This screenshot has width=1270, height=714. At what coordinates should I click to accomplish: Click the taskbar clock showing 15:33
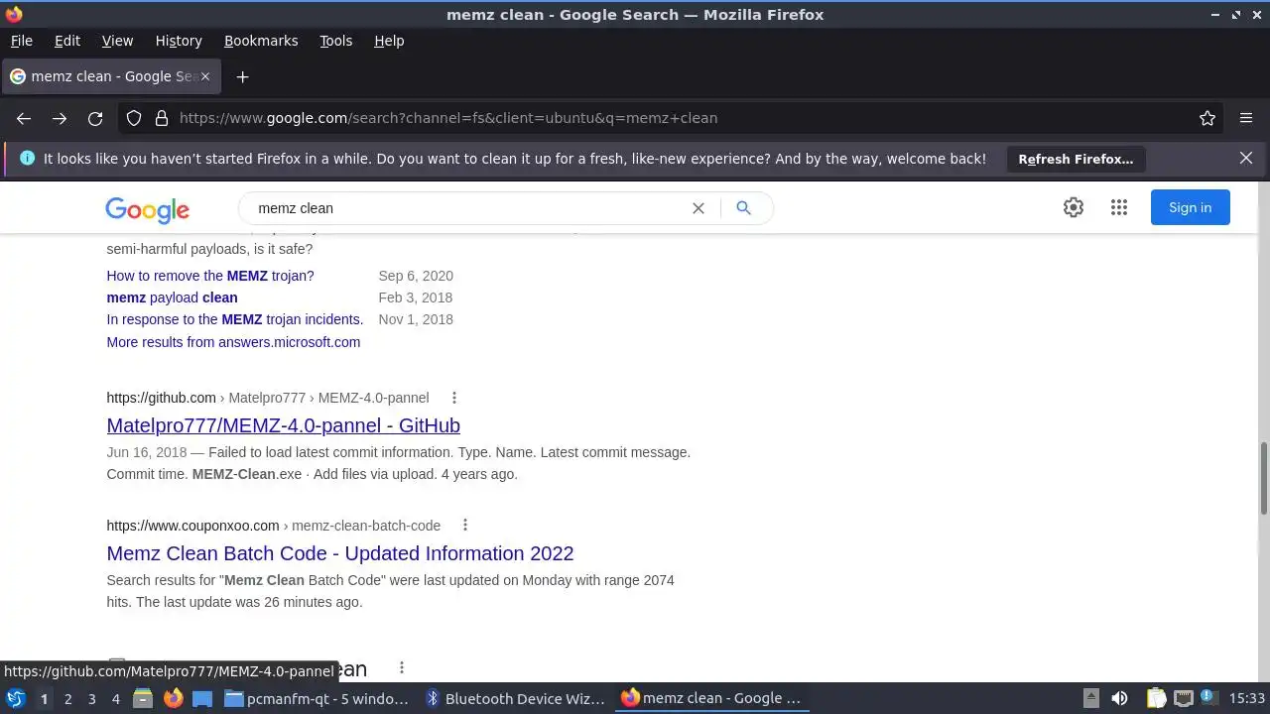(1247, 698)
